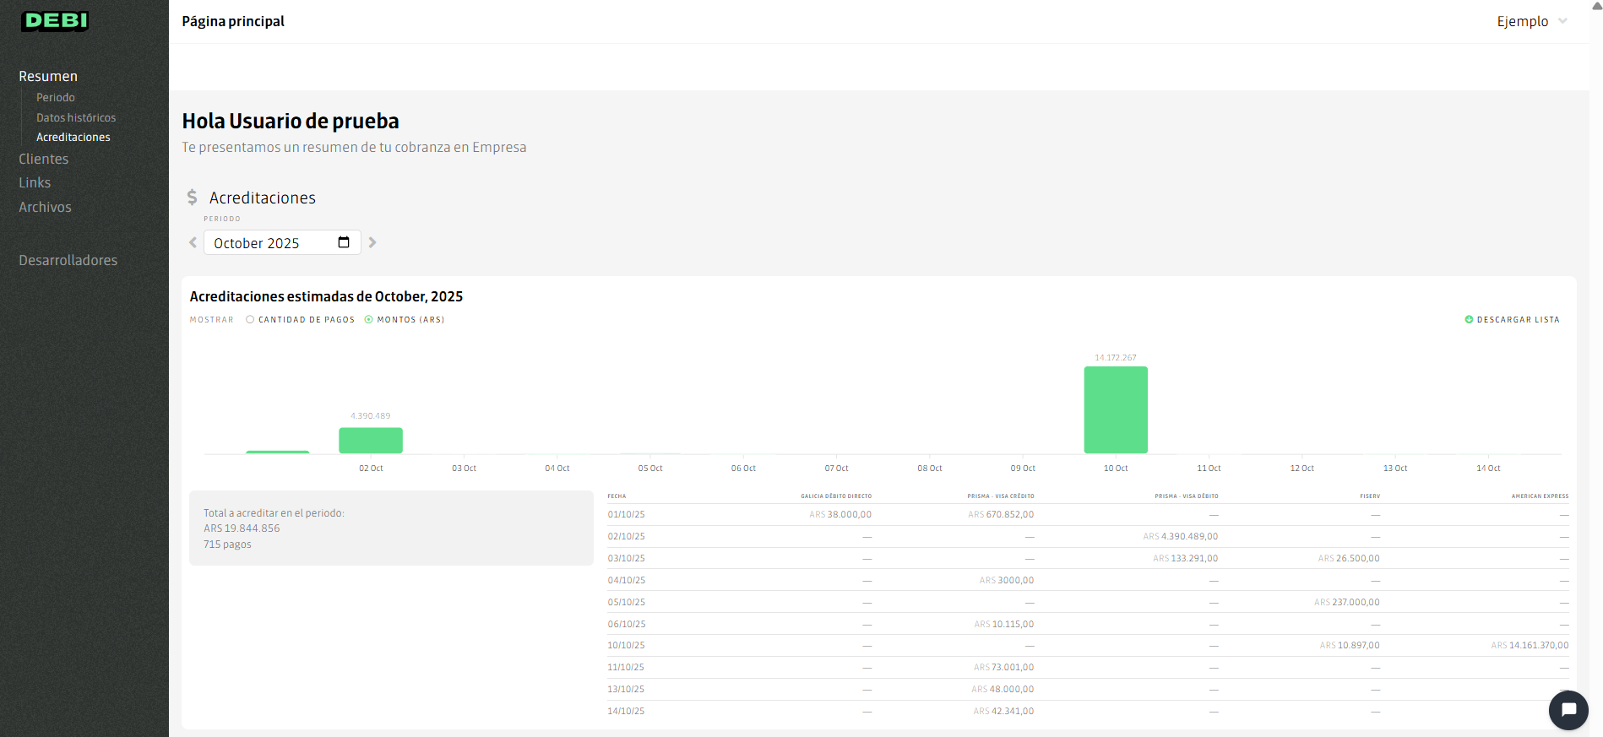This screenshot has height=737, width=1603.
Task: Select Periodo under Resumen
Action: tap(56, 98)
